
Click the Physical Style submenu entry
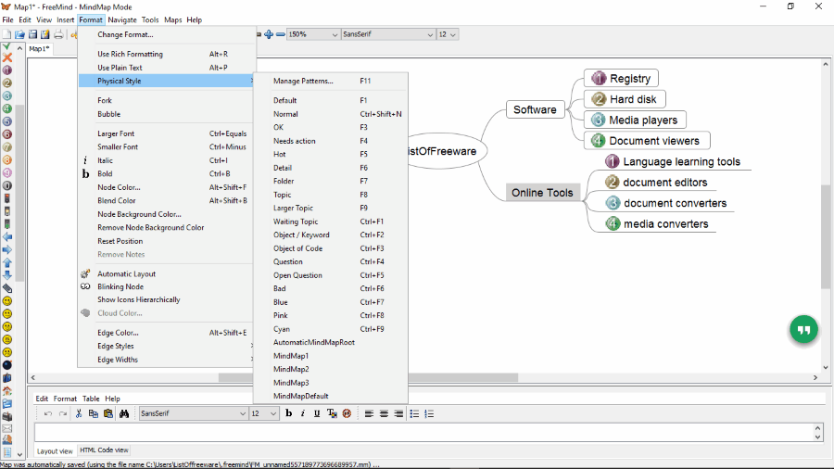tap(167, 81)
